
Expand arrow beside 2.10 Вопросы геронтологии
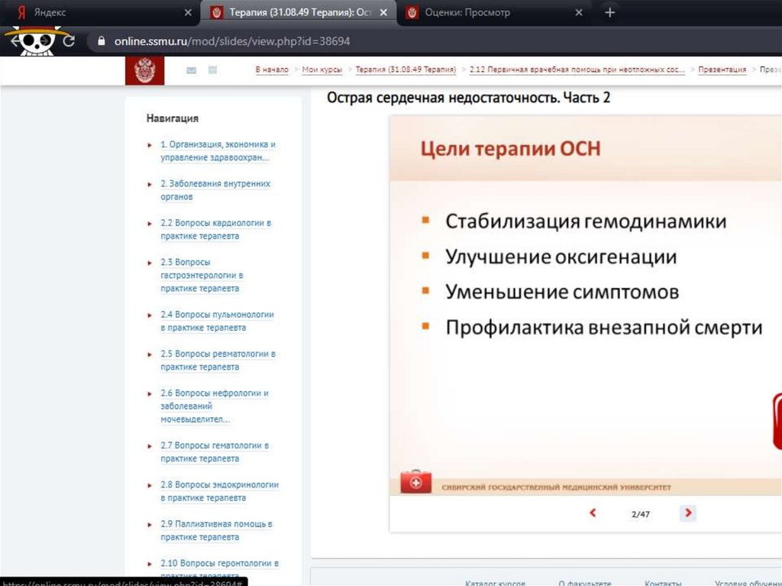coord(150,564)
